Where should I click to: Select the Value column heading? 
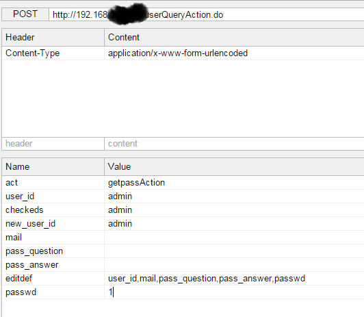[234, 167]
